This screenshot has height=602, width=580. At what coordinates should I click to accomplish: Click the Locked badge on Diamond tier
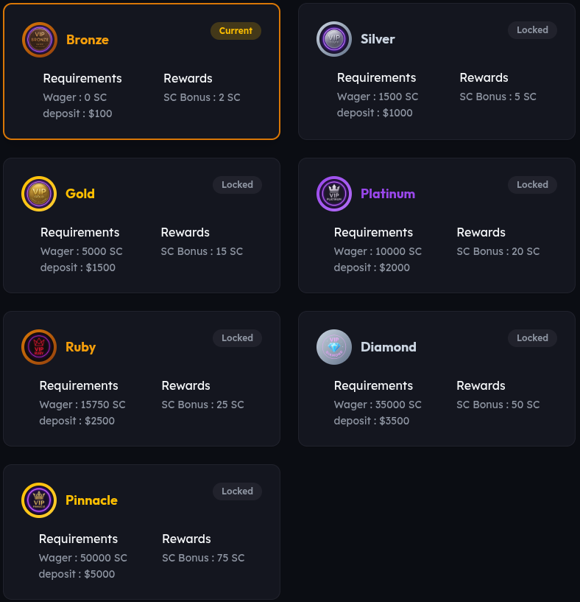(x=532, y=338)
